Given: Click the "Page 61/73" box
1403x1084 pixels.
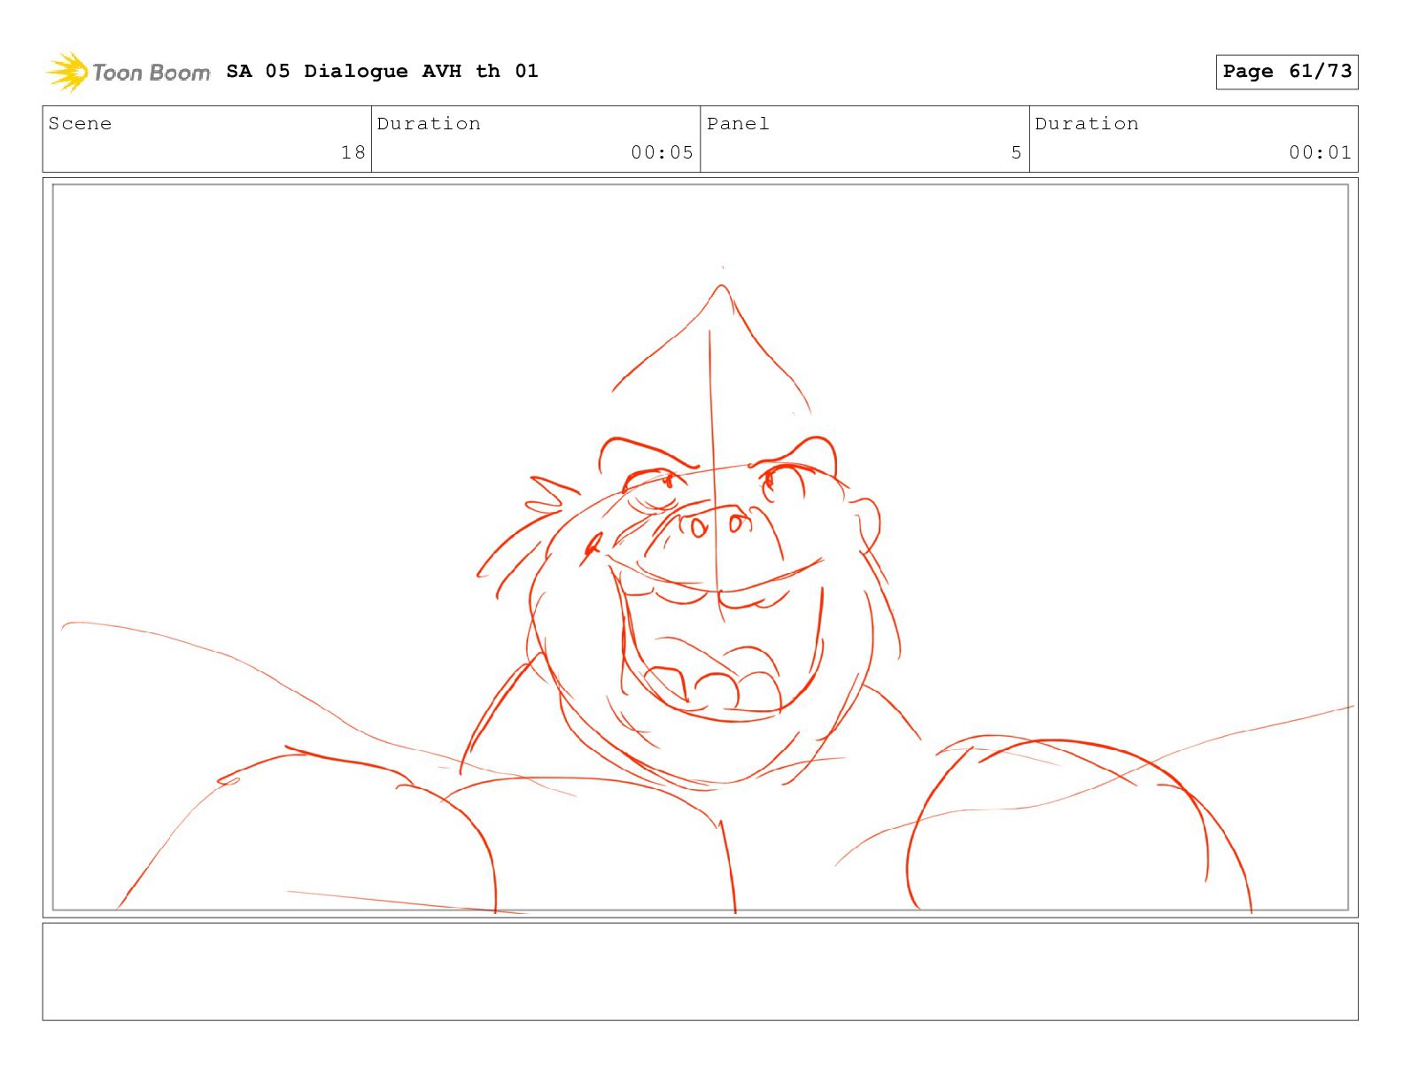Looking at the screenshot, I should pos(1287,72).
